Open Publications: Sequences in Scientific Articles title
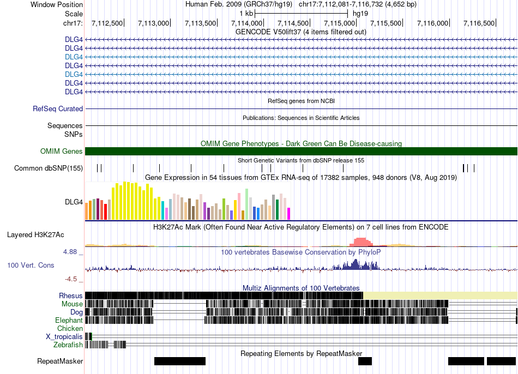The width and height of the screenshot is (518, 374). coord(301,118)
